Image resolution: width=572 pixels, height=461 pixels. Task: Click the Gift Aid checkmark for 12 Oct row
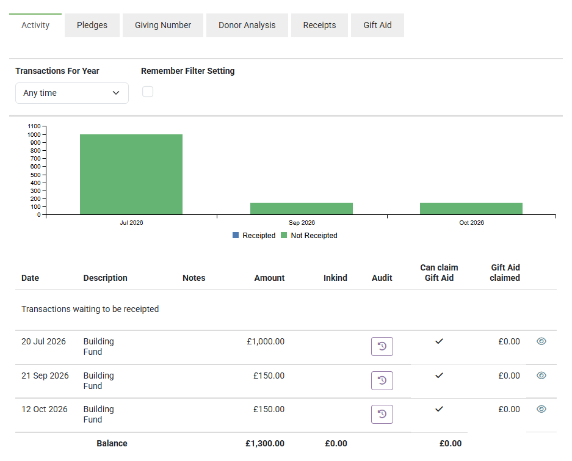point(439,409)
